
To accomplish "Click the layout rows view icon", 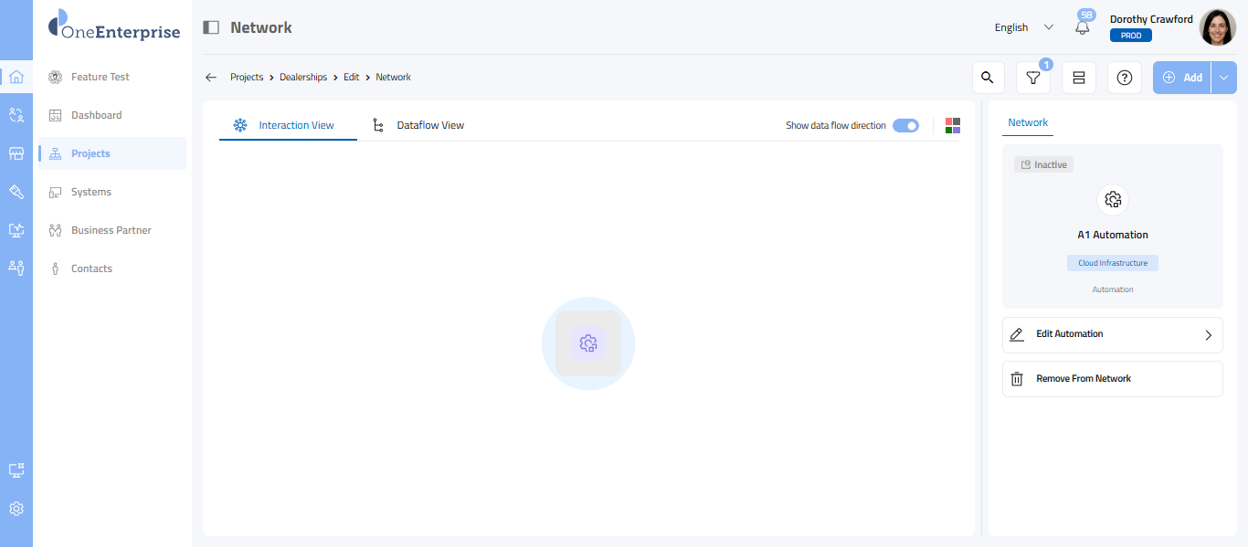I will tap(1079, 78).
